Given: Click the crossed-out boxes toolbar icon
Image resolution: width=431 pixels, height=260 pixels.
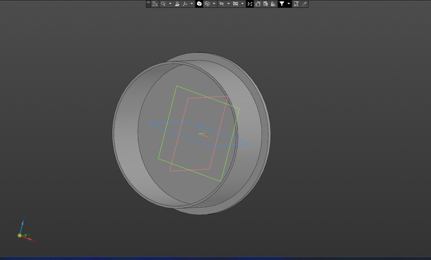Looking at the screenshot, I should (266, 4).
